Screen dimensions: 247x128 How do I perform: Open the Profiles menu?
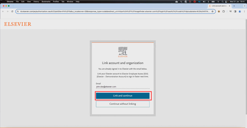pos(56,2)
